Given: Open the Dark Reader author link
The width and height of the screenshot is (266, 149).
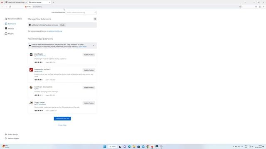Looking at the screenshot, I should pos(41,56).
